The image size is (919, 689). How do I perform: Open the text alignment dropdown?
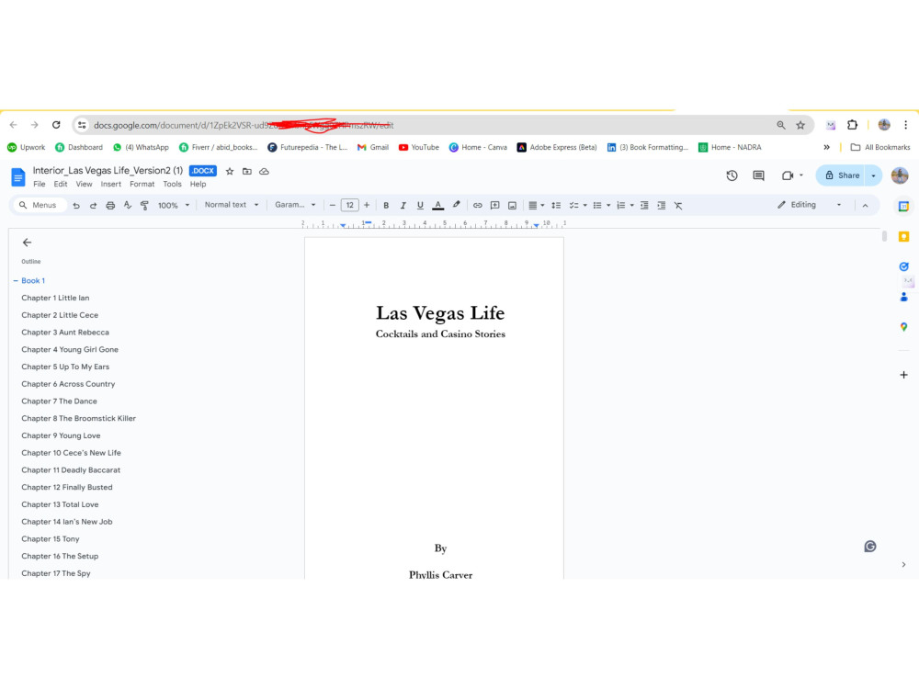(537, 206)
